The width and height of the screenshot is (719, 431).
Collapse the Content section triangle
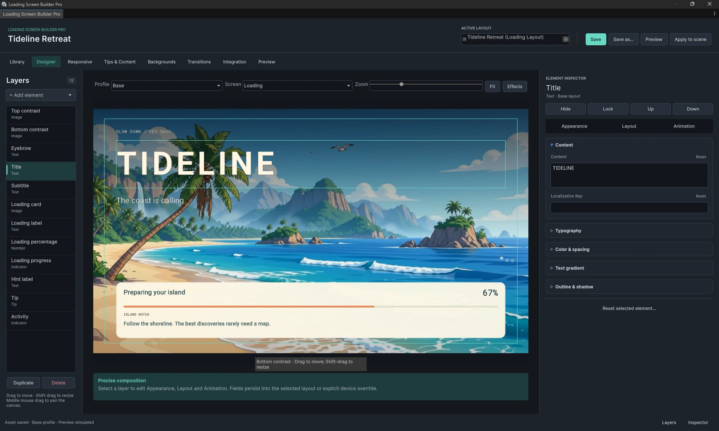click(x=552, y=145)
